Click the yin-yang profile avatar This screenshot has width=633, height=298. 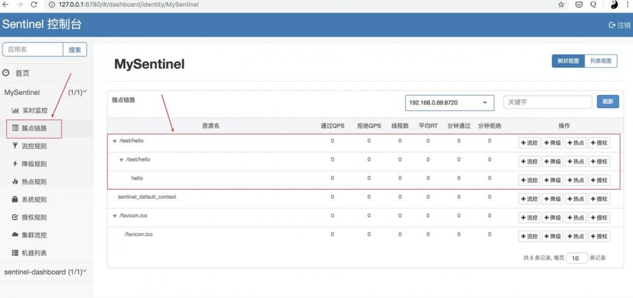[614, 4]
